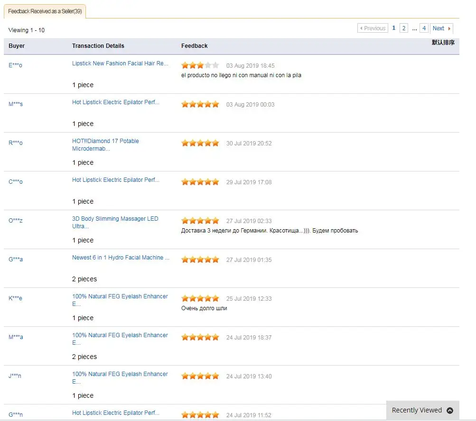Open K***e's 100% Natural FEG Eyelash Enhancer
The height and width of the screenshot is (421, 476).
coord(120,300)
